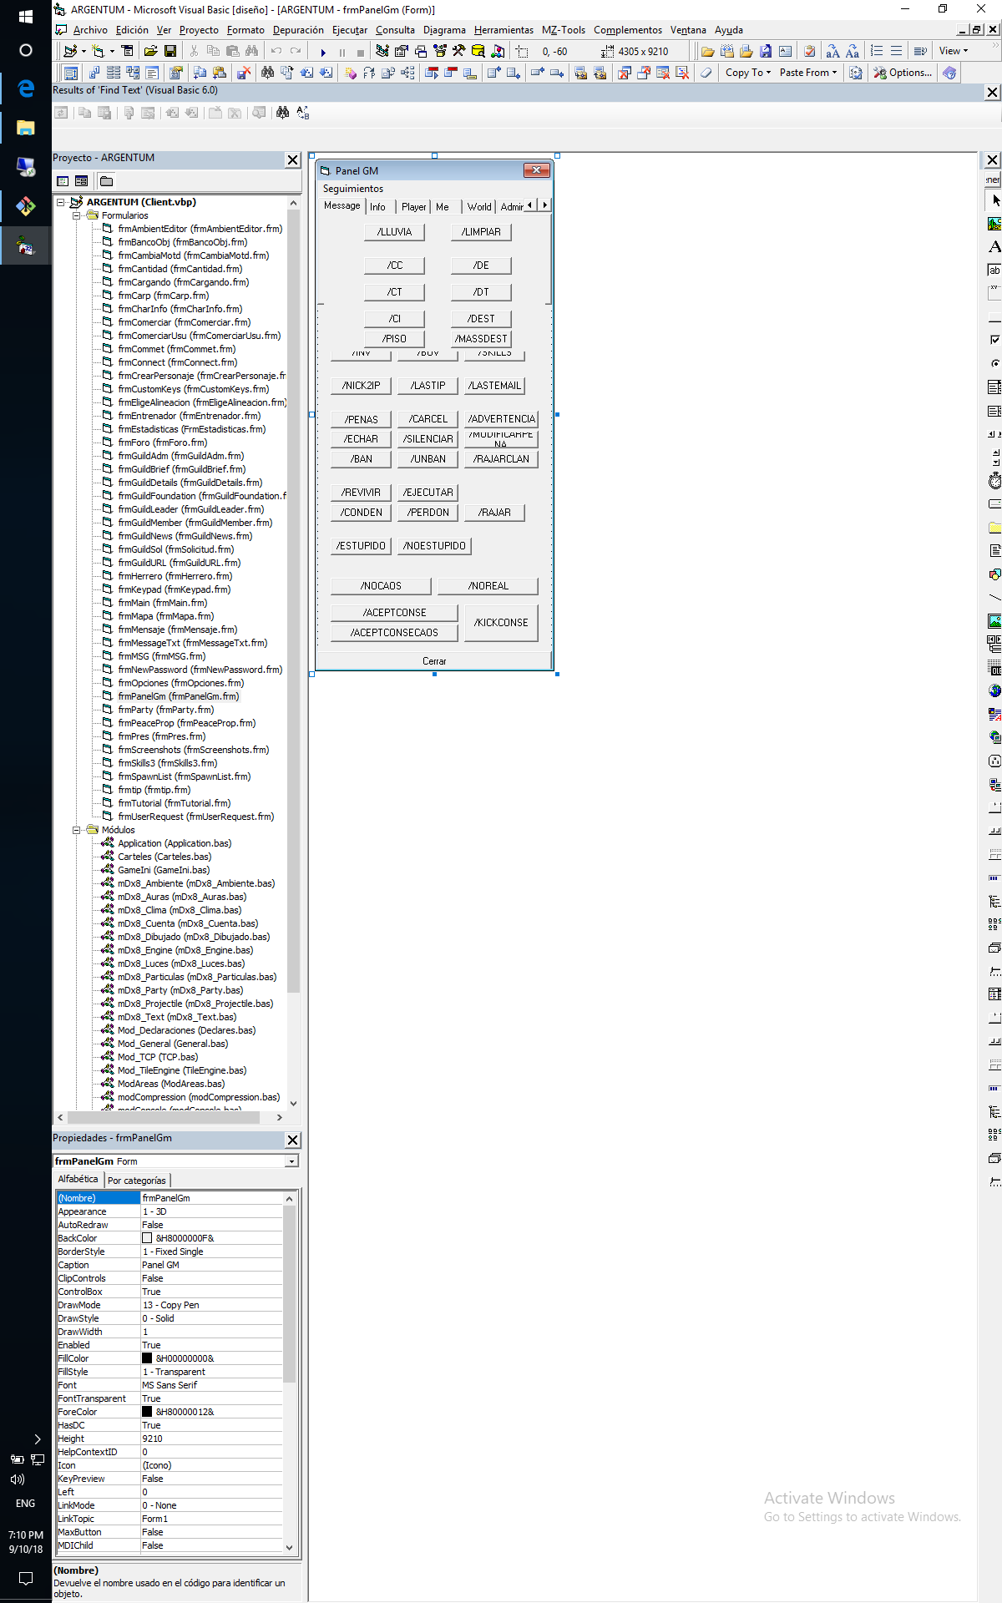Click the Menu Editor toolbar icon
Image resolution: width=1002 pixels, height=1603 pixels.
(127, 51)
